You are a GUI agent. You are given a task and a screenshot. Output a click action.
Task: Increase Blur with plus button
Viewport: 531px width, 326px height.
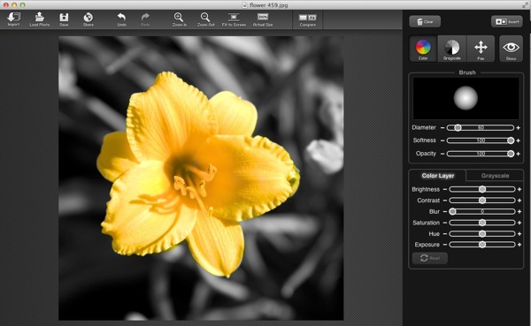[x=519, y=212]
